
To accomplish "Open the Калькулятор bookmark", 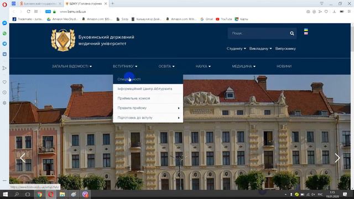I will [x=147, y=19].
